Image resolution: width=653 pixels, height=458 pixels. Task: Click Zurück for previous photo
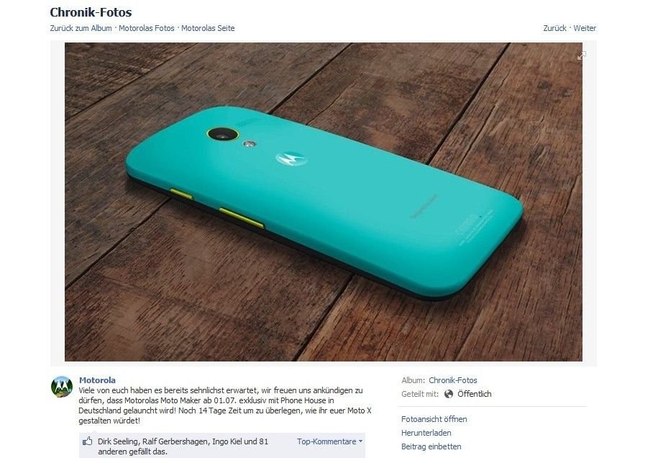[x=554, y=28]
